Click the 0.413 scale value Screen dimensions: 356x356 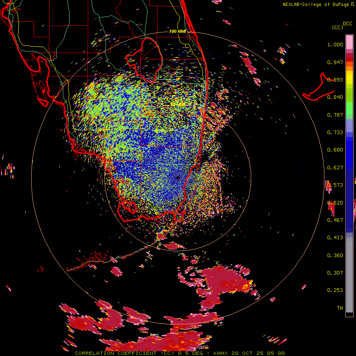tap(335, 238)
